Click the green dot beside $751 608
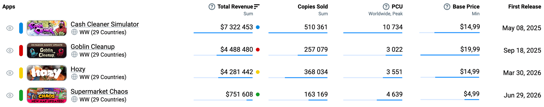This screenshot has width=544, height=107. [258, 95]
